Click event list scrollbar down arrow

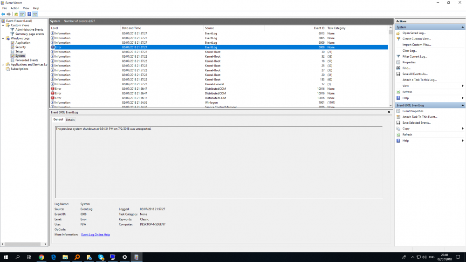point(391,105)
